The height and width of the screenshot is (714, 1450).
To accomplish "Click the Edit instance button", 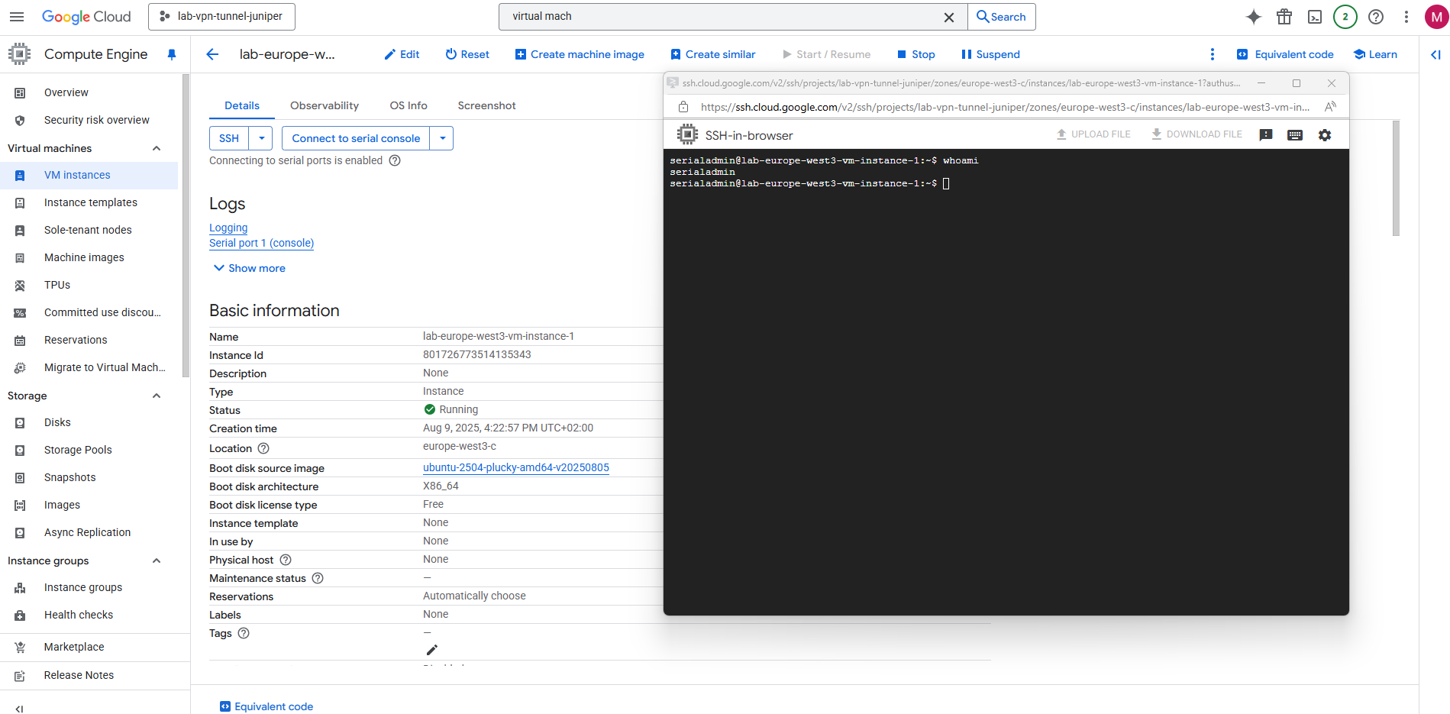I will coord(402,54).
